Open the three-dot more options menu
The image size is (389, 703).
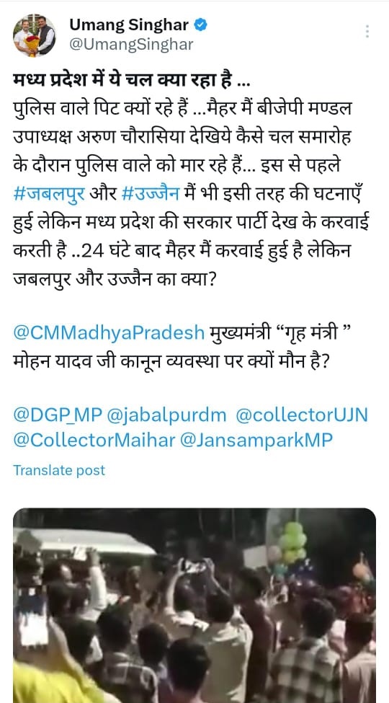click(x=367, y=32)
